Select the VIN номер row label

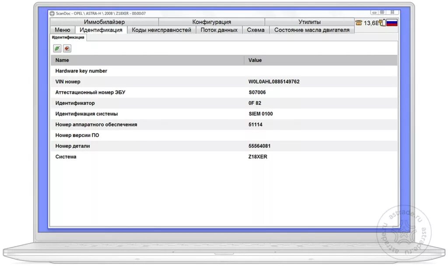(x=68, y=82)
